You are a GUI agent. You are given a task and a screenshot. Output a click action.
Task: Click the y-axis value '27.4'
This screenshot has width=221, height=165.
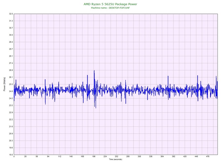[x=11, y=63]
